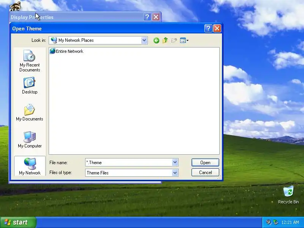Expand the Look in dropdown

(144, 40)
